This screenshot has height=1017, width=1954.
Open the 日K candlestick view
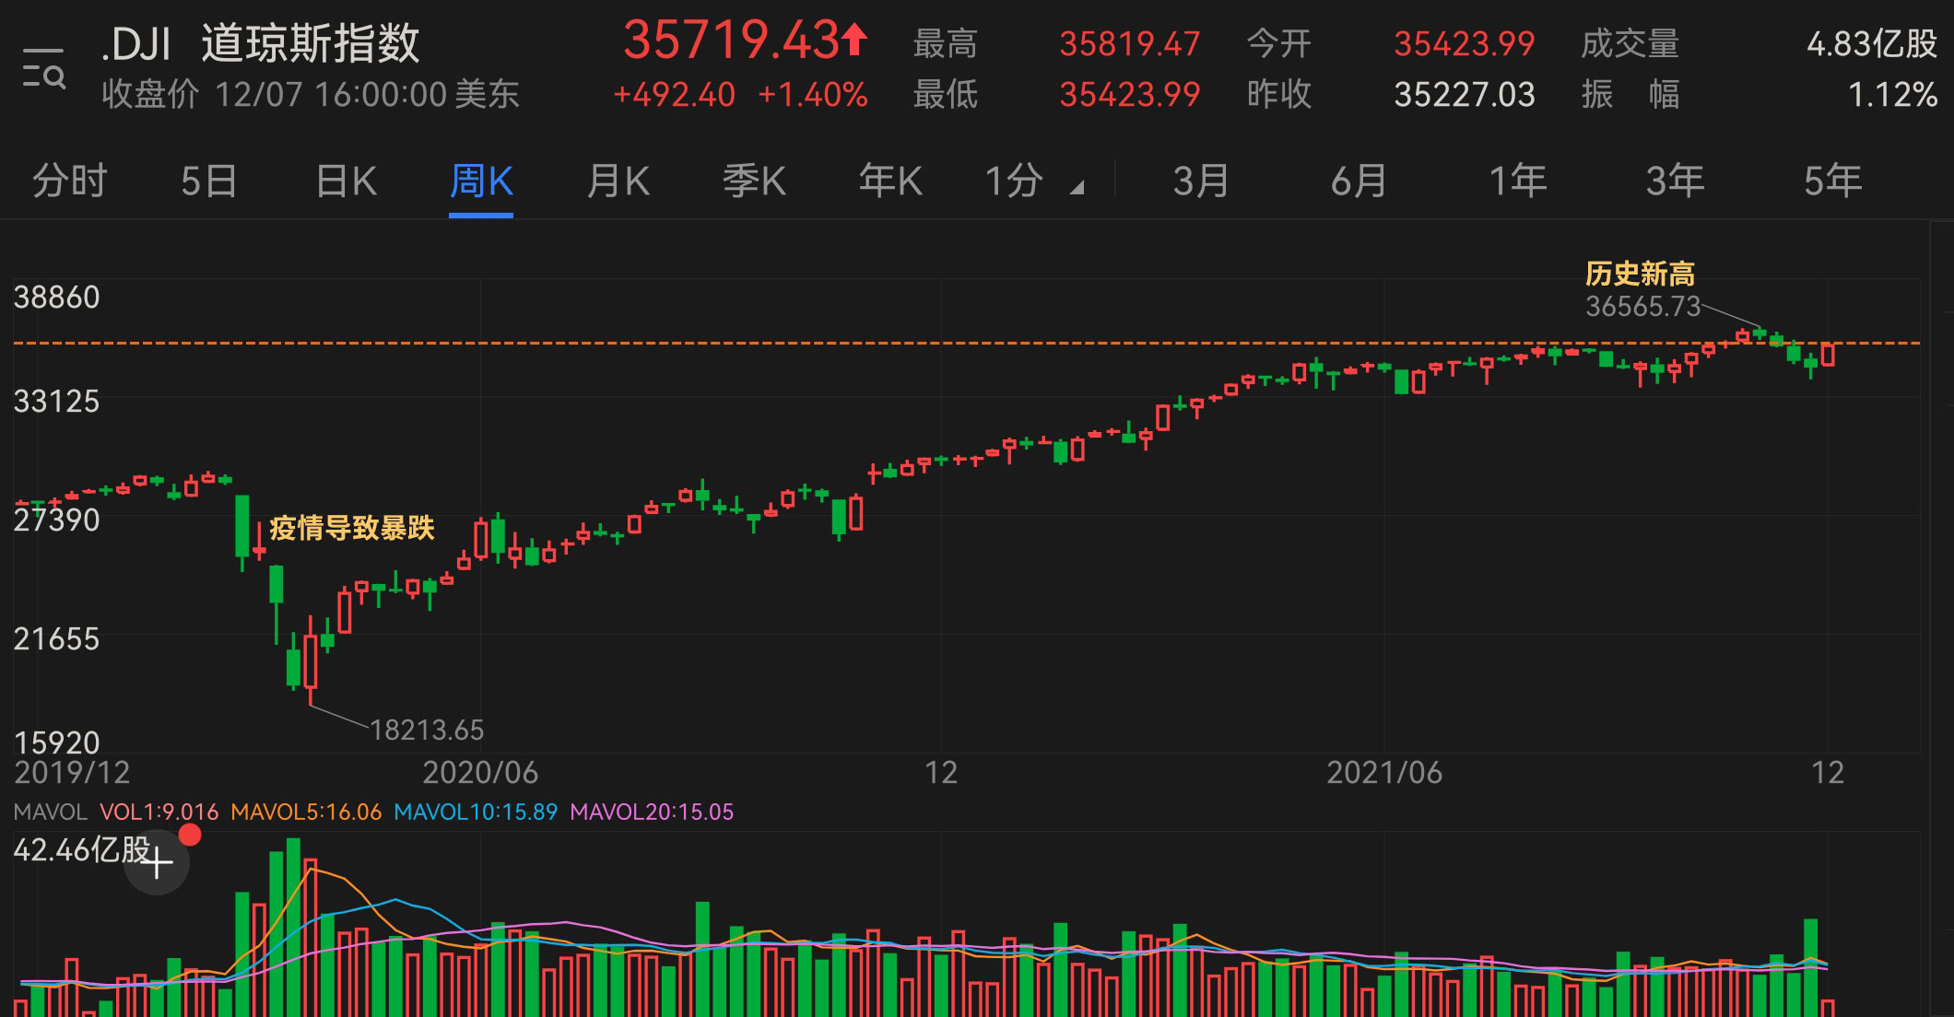click(x=345, y=181)
